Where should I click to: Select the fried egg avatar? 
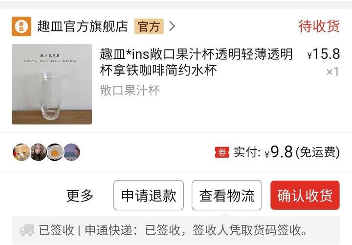[55, 152]
